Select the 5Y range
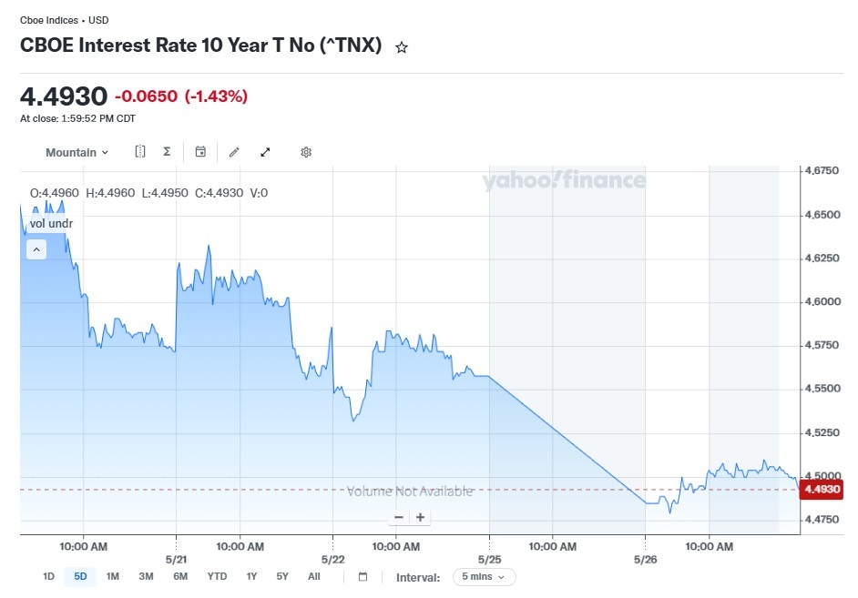 282,577
